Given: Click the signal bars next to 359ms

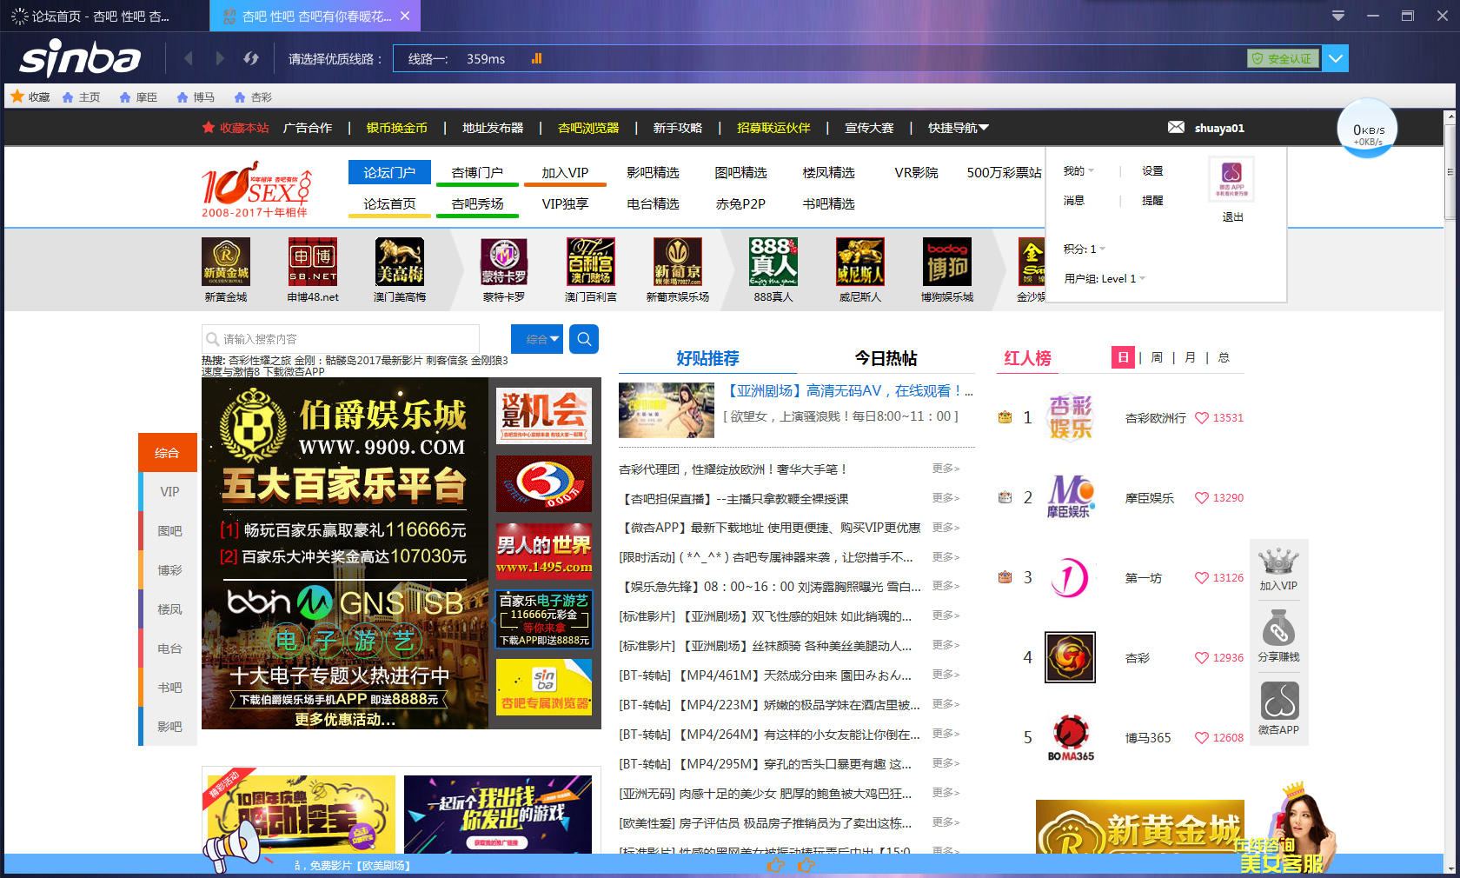Looking at the screenshot, I should click(536, 58).
